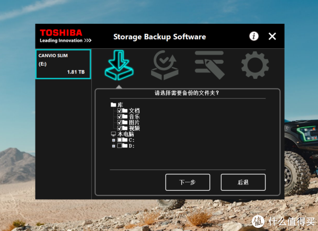Click the TOSHIBA logo
The image size is (318, 231).
click(x=61, y=33)
